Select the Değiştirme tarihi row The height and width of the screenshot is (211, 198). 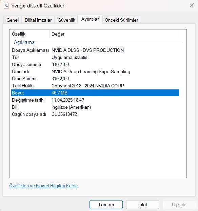(x=95, y=100)
